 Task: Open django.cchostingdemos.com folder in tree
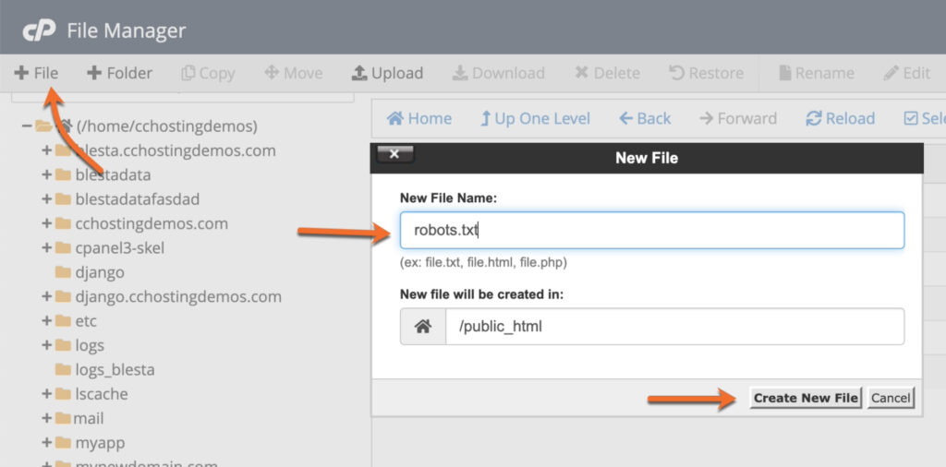tap(178, 296)
